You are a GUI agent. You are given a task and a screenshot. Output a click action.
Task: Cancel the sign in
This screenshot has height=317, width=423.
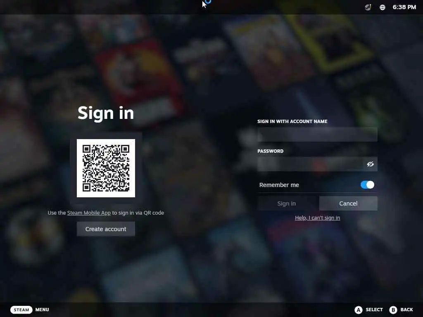(348, 203)
